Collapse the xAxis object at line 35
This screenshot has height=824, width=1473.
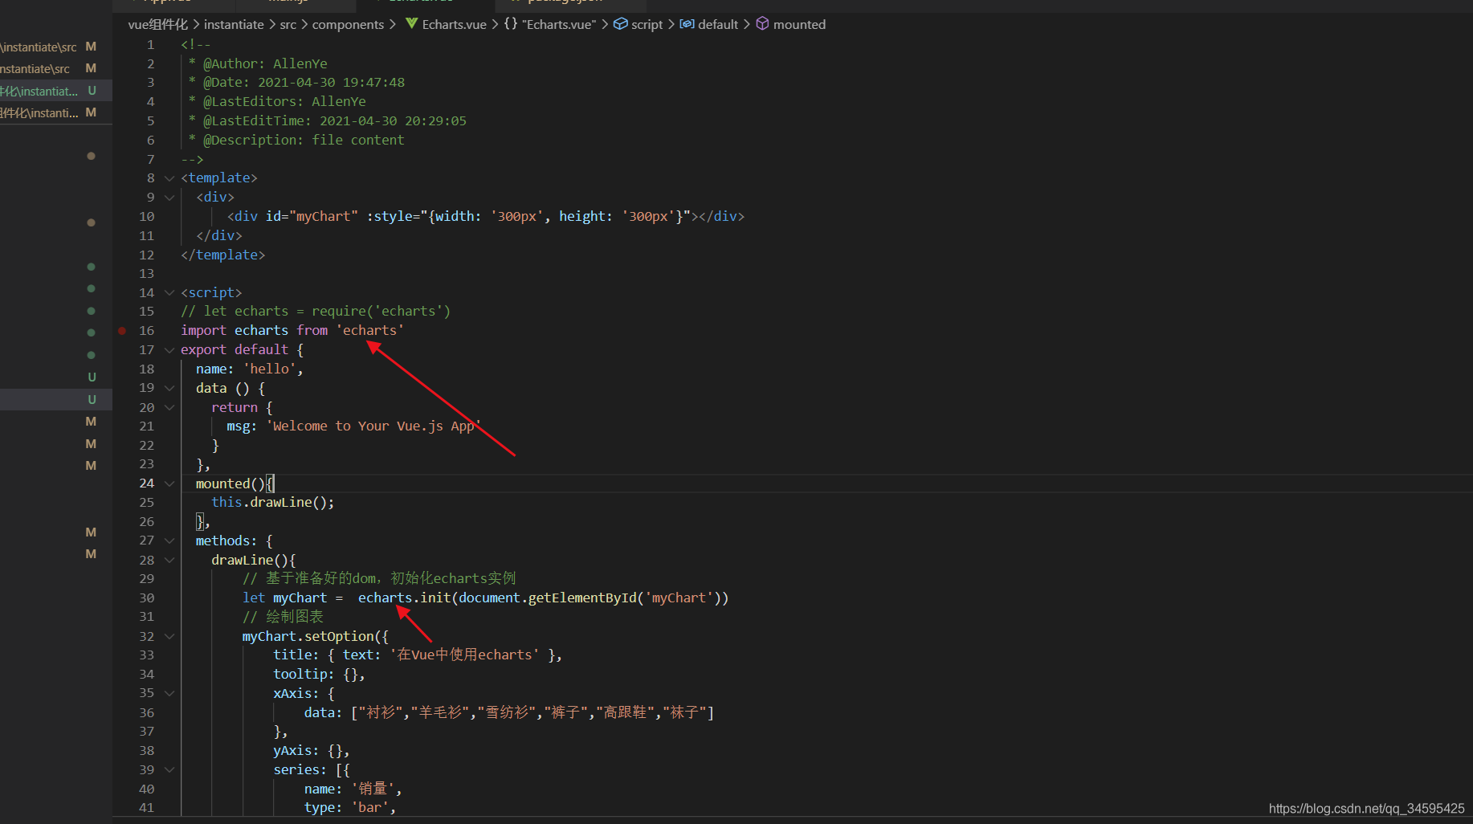[x=169, y=693]
